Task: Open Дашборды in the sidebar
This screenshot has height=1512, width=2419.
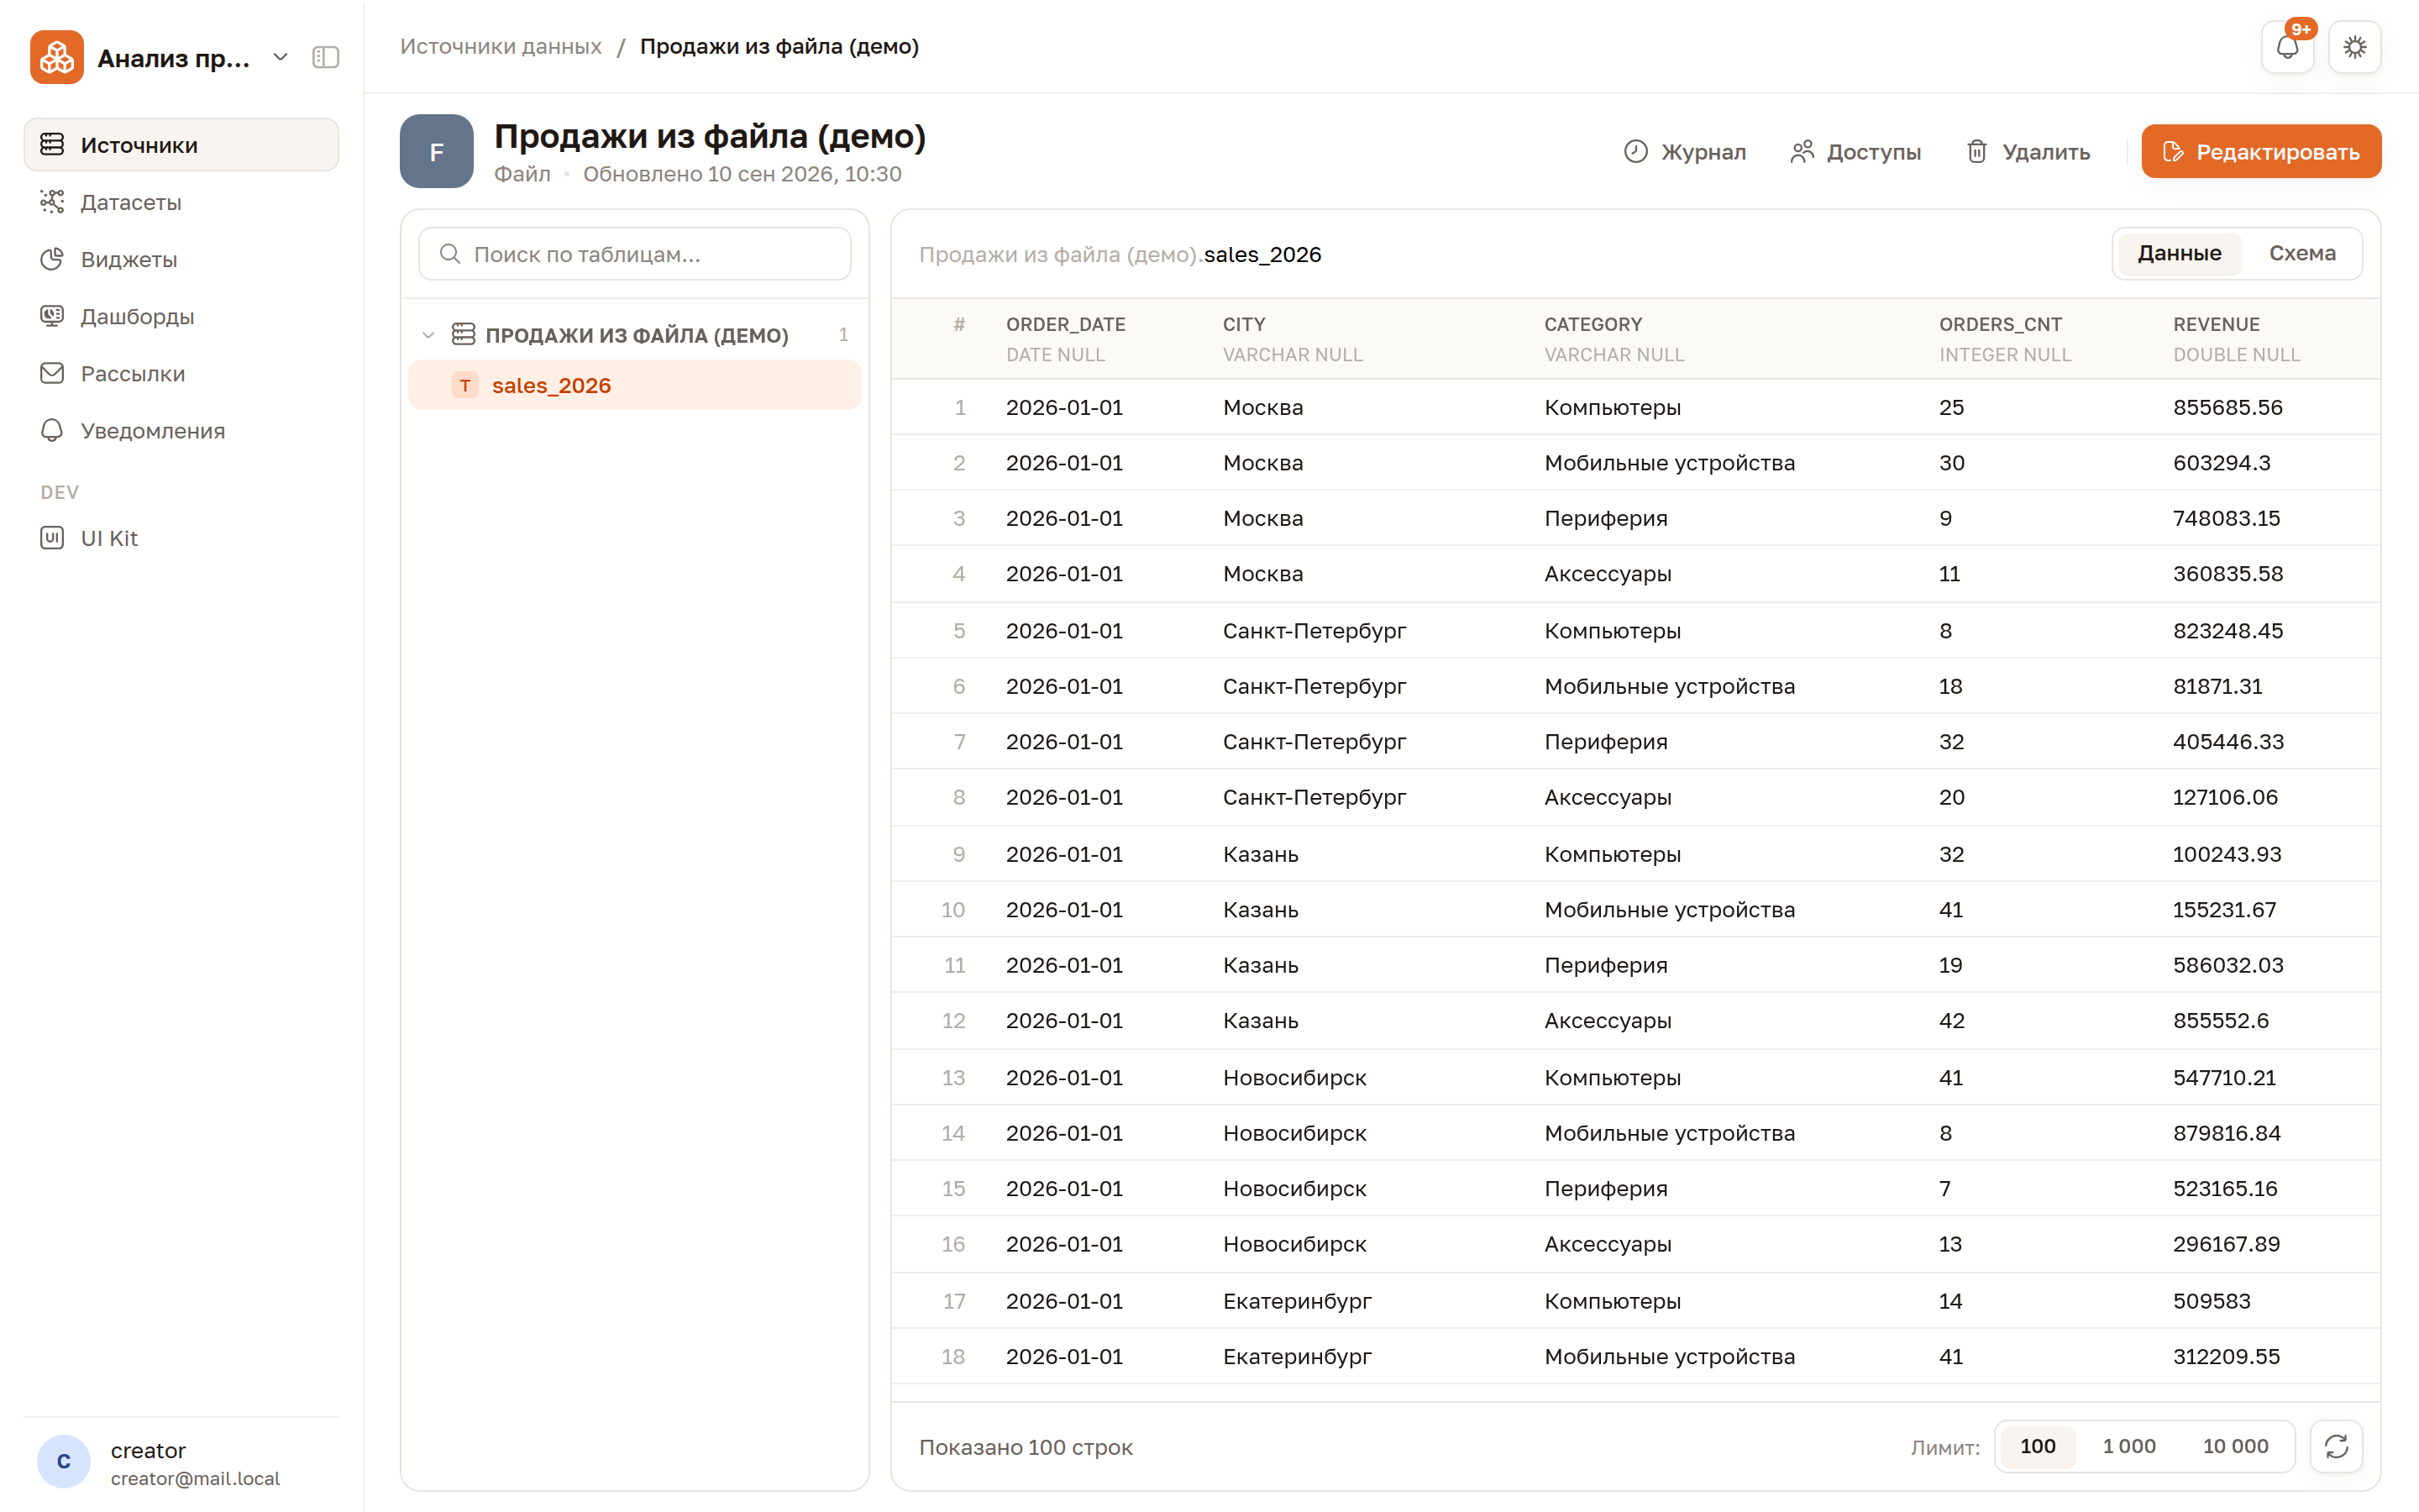Action: [181, 316]
